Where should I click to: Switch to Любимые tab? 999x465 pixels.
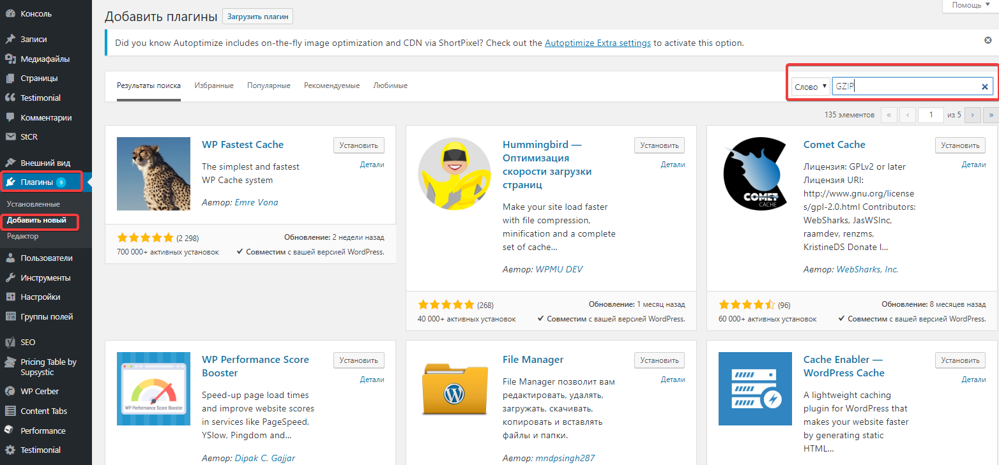tap(390, 85)
